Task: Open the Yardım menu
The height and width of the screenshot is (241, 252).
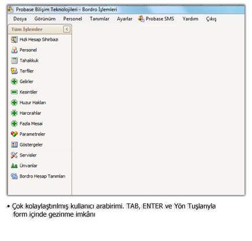Action: click(190, 19)
